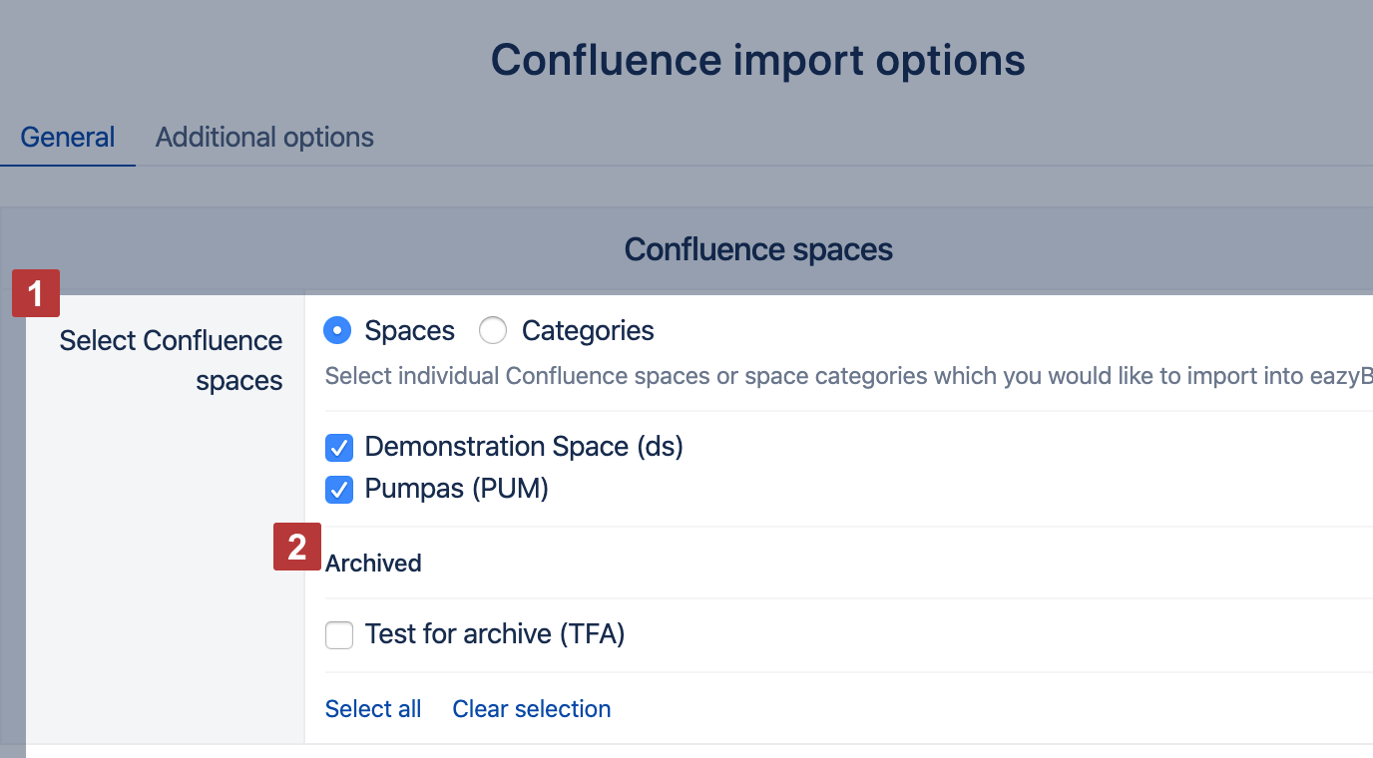This screenshot has width=1373, height=758.
Task: Click the gray help description under Spaces
Action: pos(849,376)
